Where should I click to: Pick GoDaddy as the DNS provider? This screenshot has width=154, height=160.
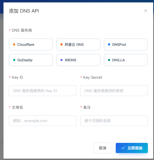pos(31,60)
